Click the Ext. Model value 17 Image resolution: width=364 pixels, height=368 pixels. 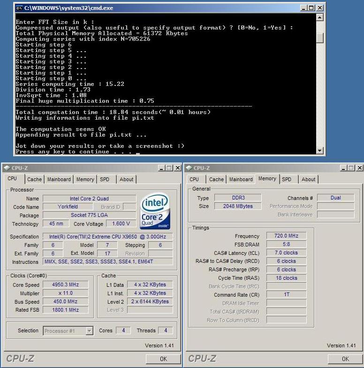[107, 253]
